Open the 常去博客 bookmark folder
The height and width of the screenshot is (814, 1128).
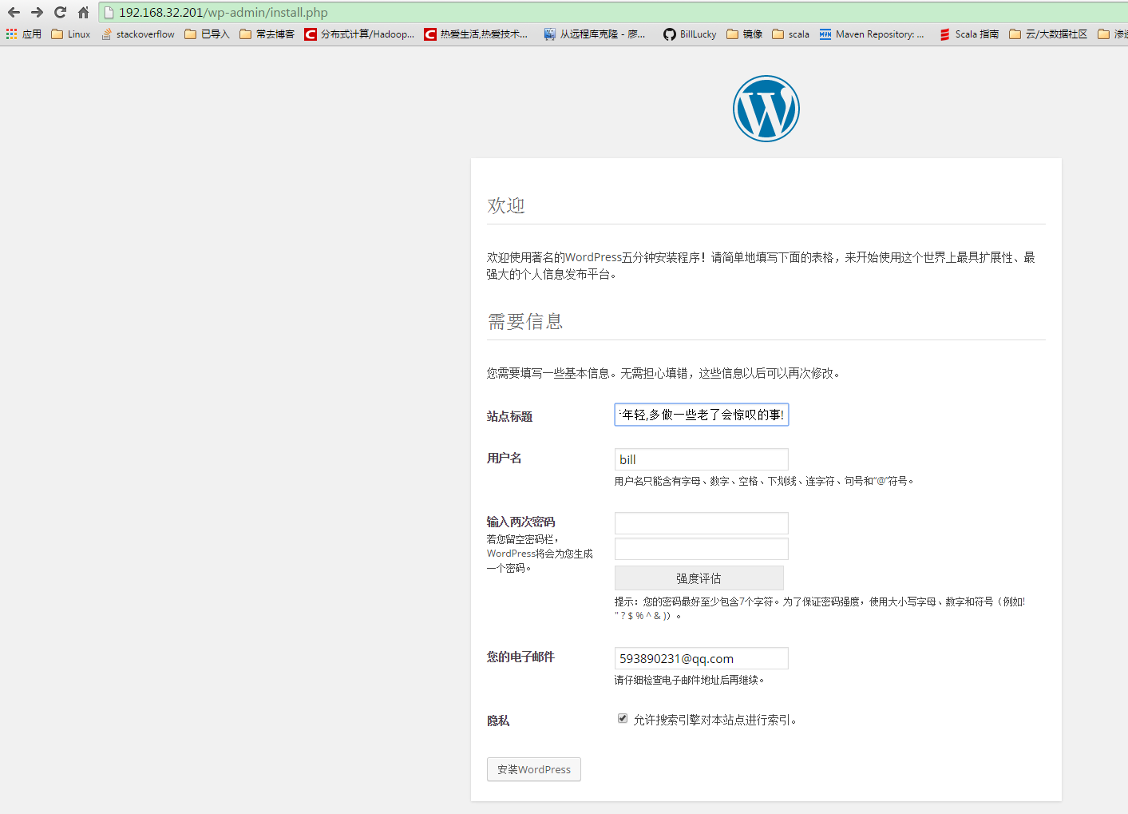pyautogui.click(x=267, y=34)
